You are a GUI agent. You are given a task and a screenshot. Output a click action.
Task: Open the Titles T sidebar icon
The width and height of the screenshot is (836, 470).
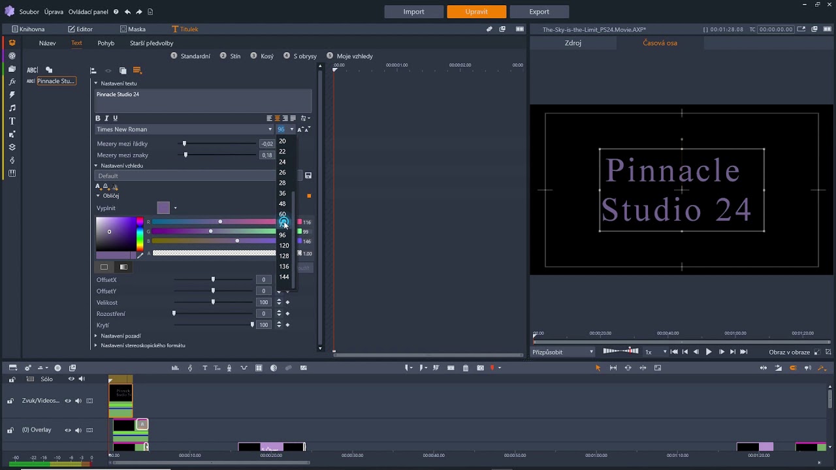[x=12, y=121]
